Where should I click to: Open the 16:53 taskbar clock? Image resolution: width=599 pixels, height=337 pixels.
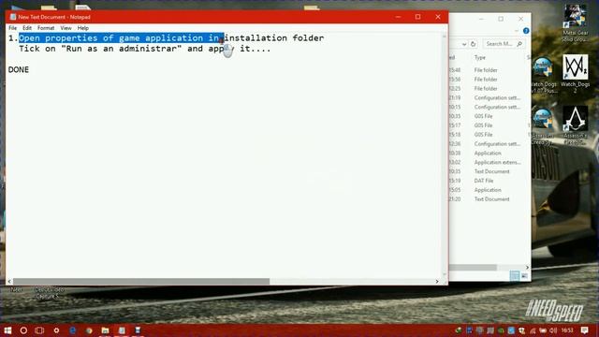pos(567,330)
